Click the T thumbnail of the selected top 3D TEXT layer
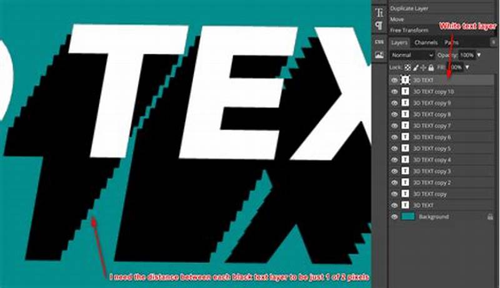This screenshot has width=500, height=288. click(x=405, y=80)
